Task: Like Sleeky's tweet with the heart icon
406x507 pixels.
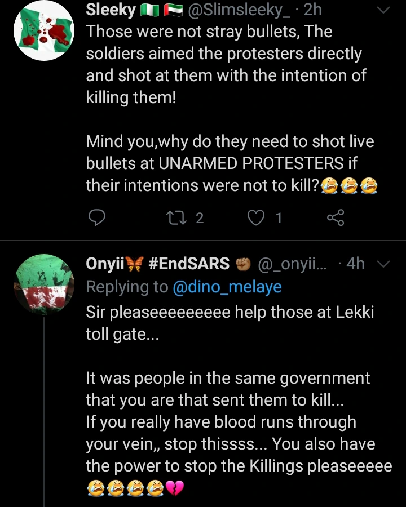Action: coord(257,217)
